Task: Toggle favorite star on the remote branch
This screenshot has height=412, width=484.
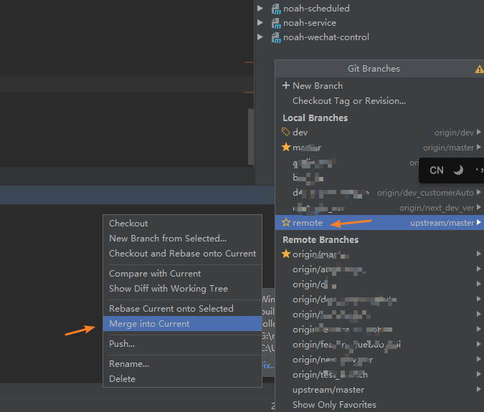Action: (286, 222)
